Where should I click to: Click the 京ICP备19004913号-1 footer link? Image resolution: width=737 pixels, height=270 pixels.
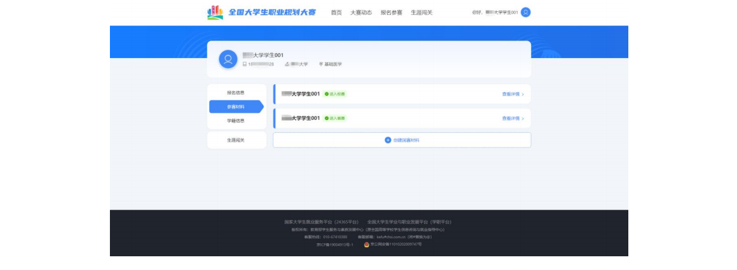[x=335, y=244]
